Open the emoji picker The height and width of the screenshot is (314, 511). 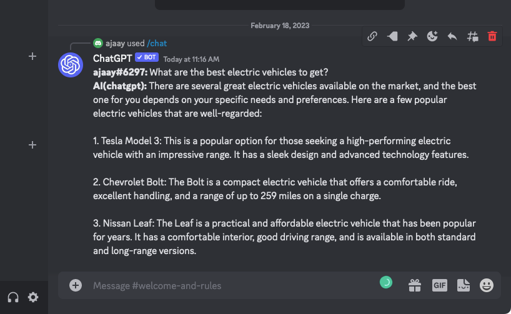pyautogui.click(x=487, y=285)
